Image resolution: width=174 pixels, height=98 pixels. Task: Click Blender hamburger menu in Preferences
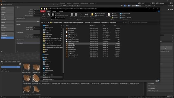pyautogui.click(x=2, y=51)
